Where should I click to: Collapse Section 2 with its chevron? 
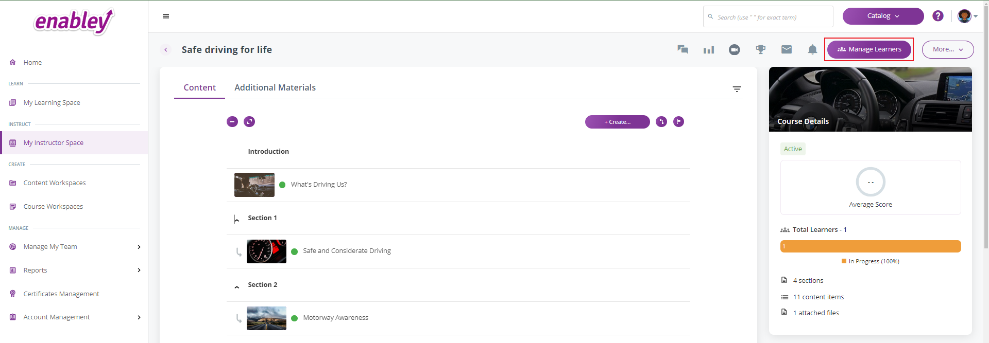(x=237, y=287)
